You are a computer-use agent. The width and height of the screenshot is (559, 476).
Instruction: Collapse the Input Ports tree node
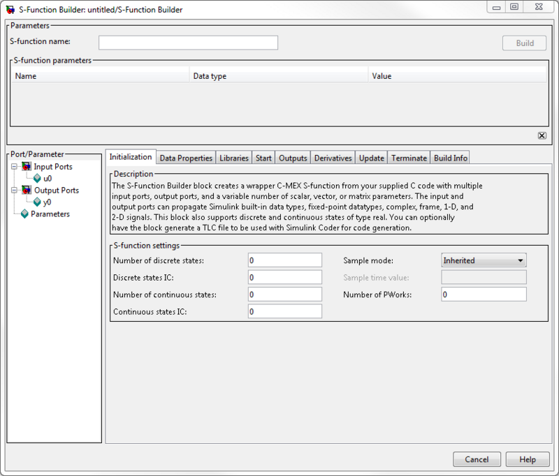pos(15,167)
